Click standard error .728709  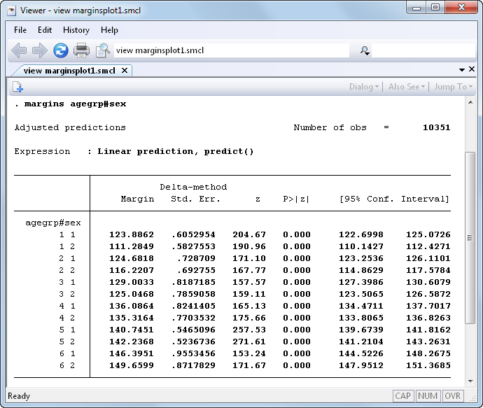point(196,258)
